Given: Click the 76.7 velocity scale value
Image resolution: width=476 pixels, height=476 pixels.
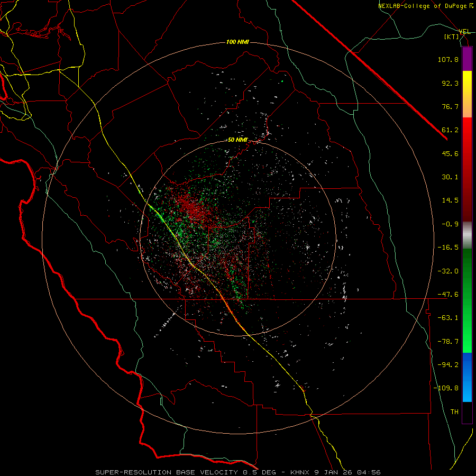Looking at the screenshot, I should pos(450,106).
